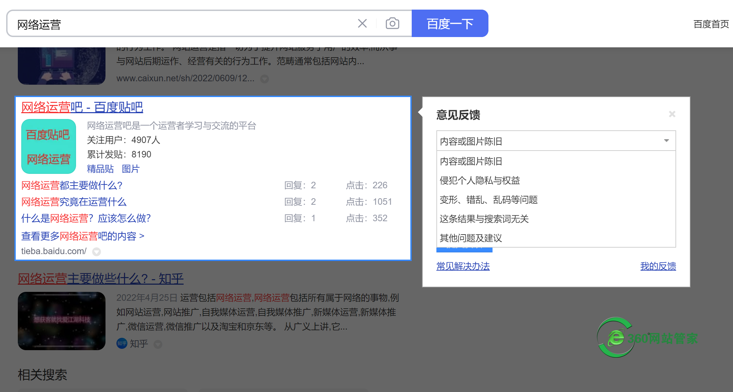Open the post 网络运营都主要做什么?
The height and width of the screenshot is (392, 733).
[x=72, y=186]
